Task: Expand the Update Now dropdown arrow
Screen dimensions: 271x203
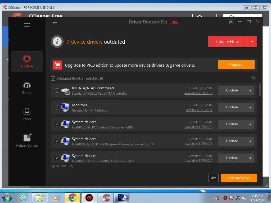Action: pos(252,41)
